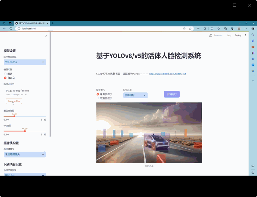This screenshot has width=257, height=197.
Task: Click the Browse files button
Action: click(14, 101)
